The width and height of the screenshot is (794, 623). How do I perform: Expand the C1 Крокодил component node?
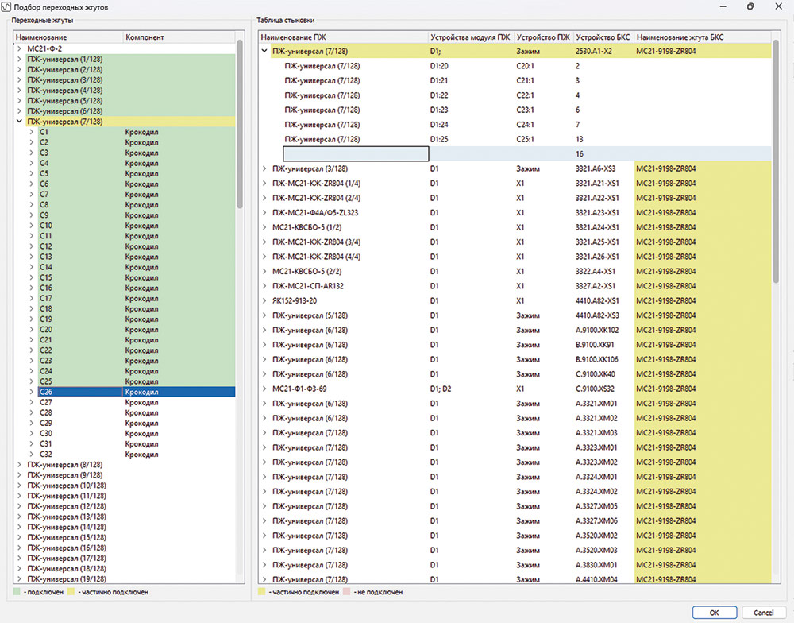[32, 132]
